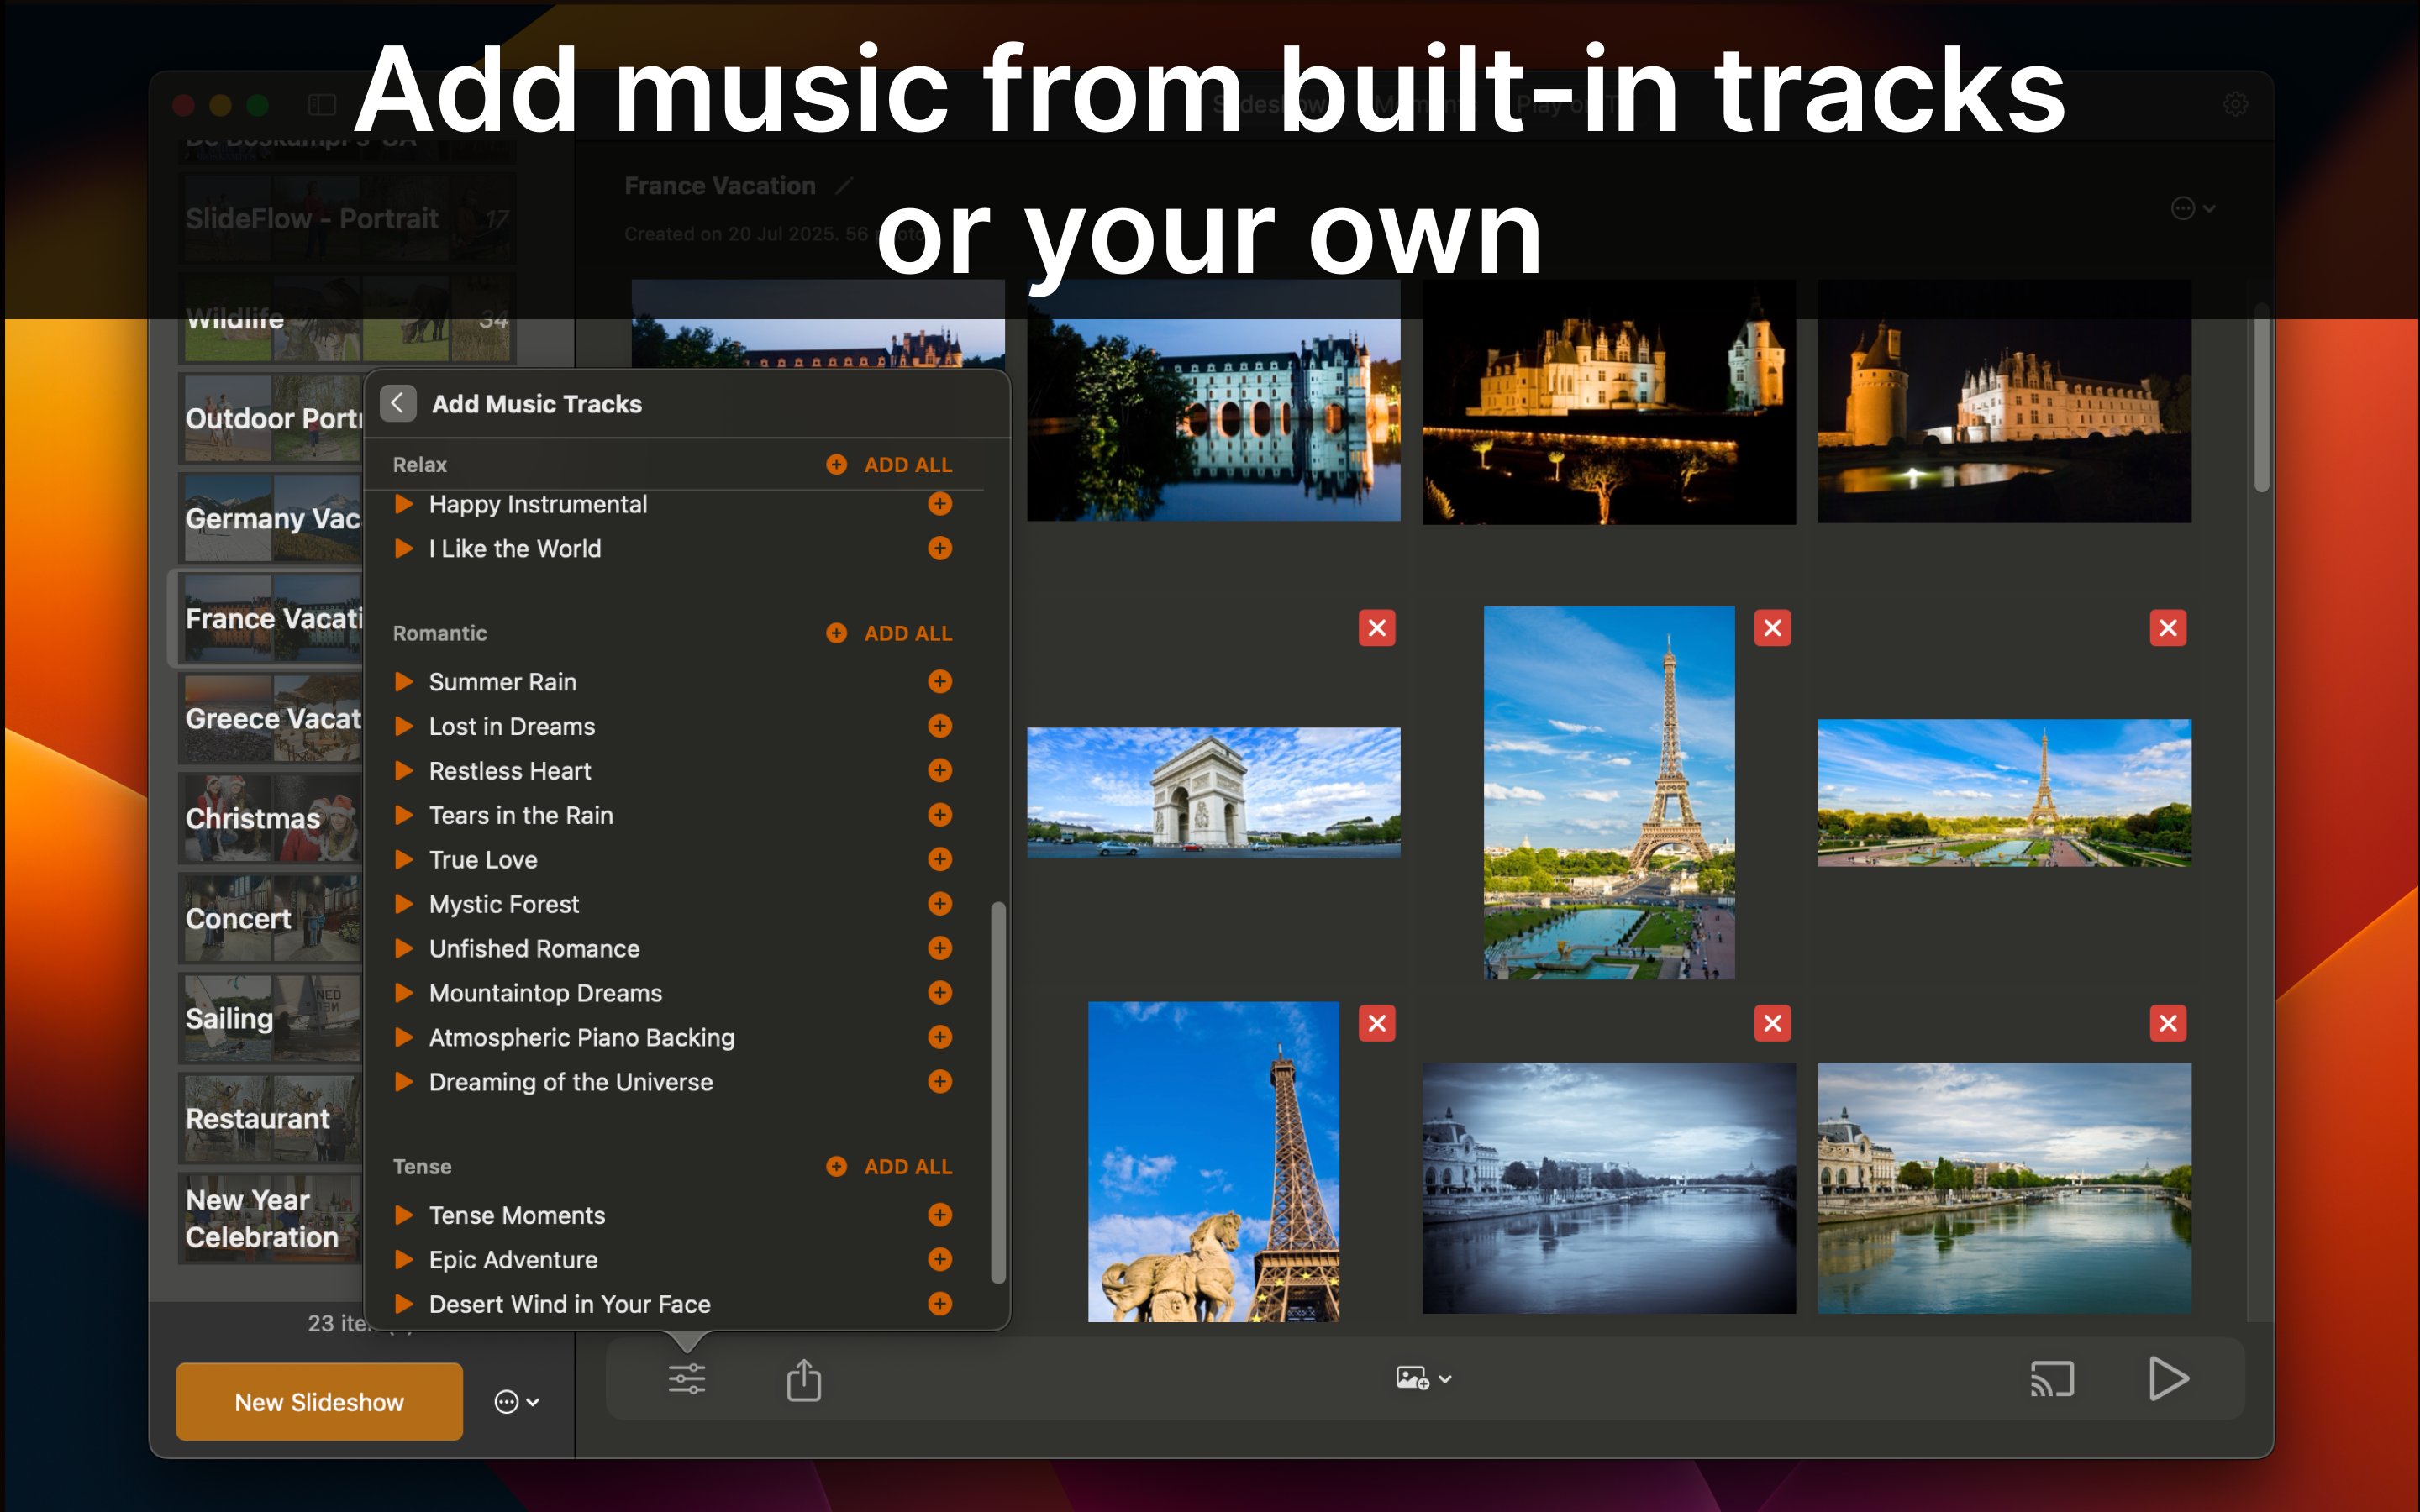Go back using the Add Music Tracks back chevron
Viewport: 2420px width, 1512px height.
(398, 403)
